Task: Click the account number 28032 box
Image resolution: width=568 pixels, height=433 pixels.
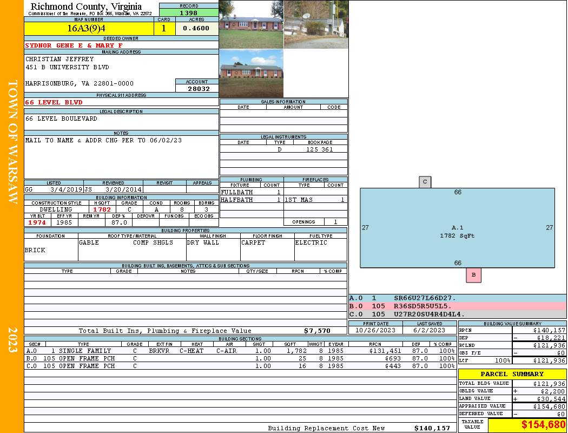Action: point(197,88)
